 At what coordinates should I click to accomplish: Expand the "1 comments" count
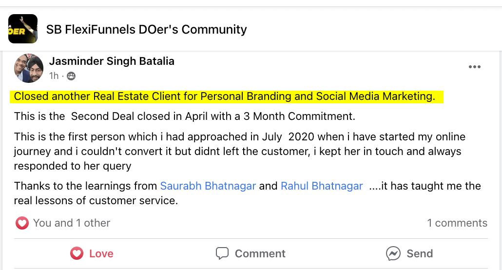pyautogui.click(x=457, y=223)
